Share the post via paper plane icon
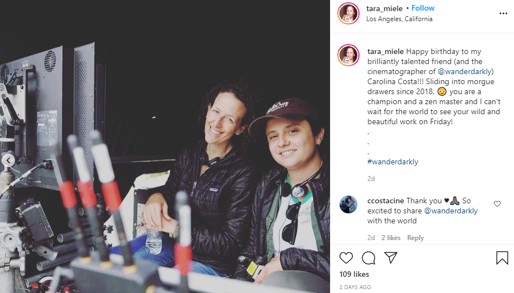514x293 pixels. (x=391, y=258)
